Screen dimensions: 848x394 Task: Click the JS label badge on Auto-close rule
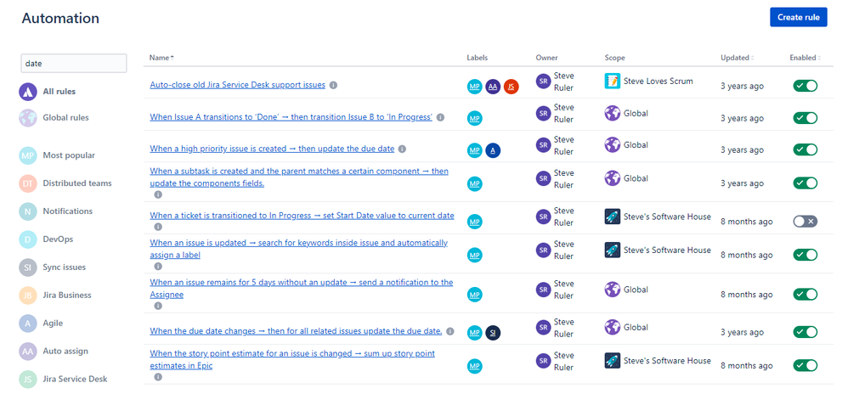(511, 87)
